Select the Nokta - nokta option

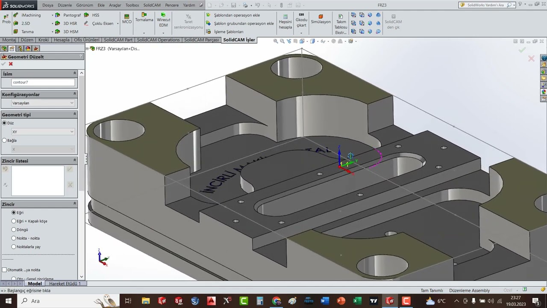[x=14, y=238]
